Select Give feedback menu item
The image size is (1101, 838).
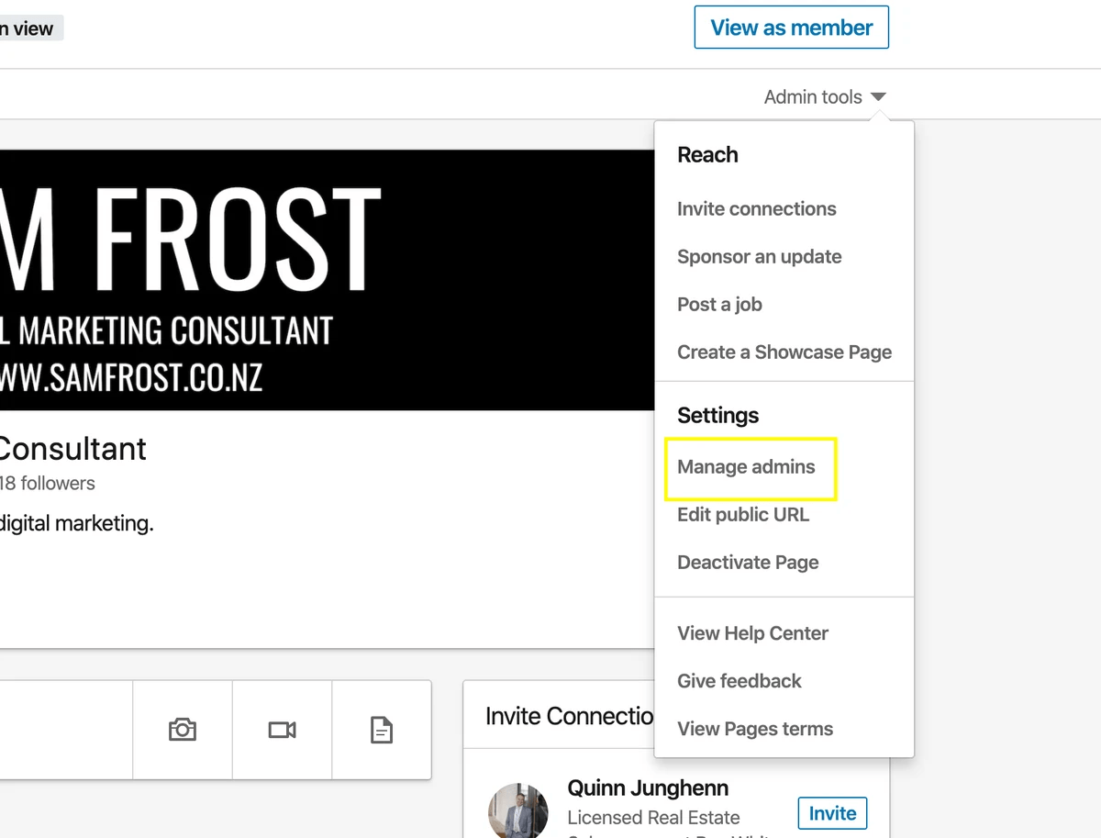(740, 681)
